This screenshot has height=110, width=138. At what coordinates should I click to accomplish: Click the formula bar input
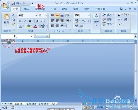tap(92, 36)
